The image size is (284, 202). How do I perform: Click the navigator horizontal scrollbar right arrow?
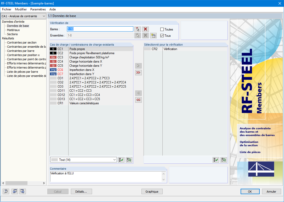[x=44, y=183]
